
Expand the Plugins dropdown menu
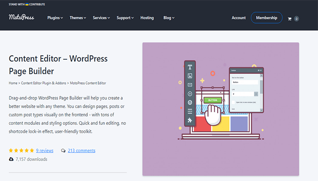pos(55,18)
